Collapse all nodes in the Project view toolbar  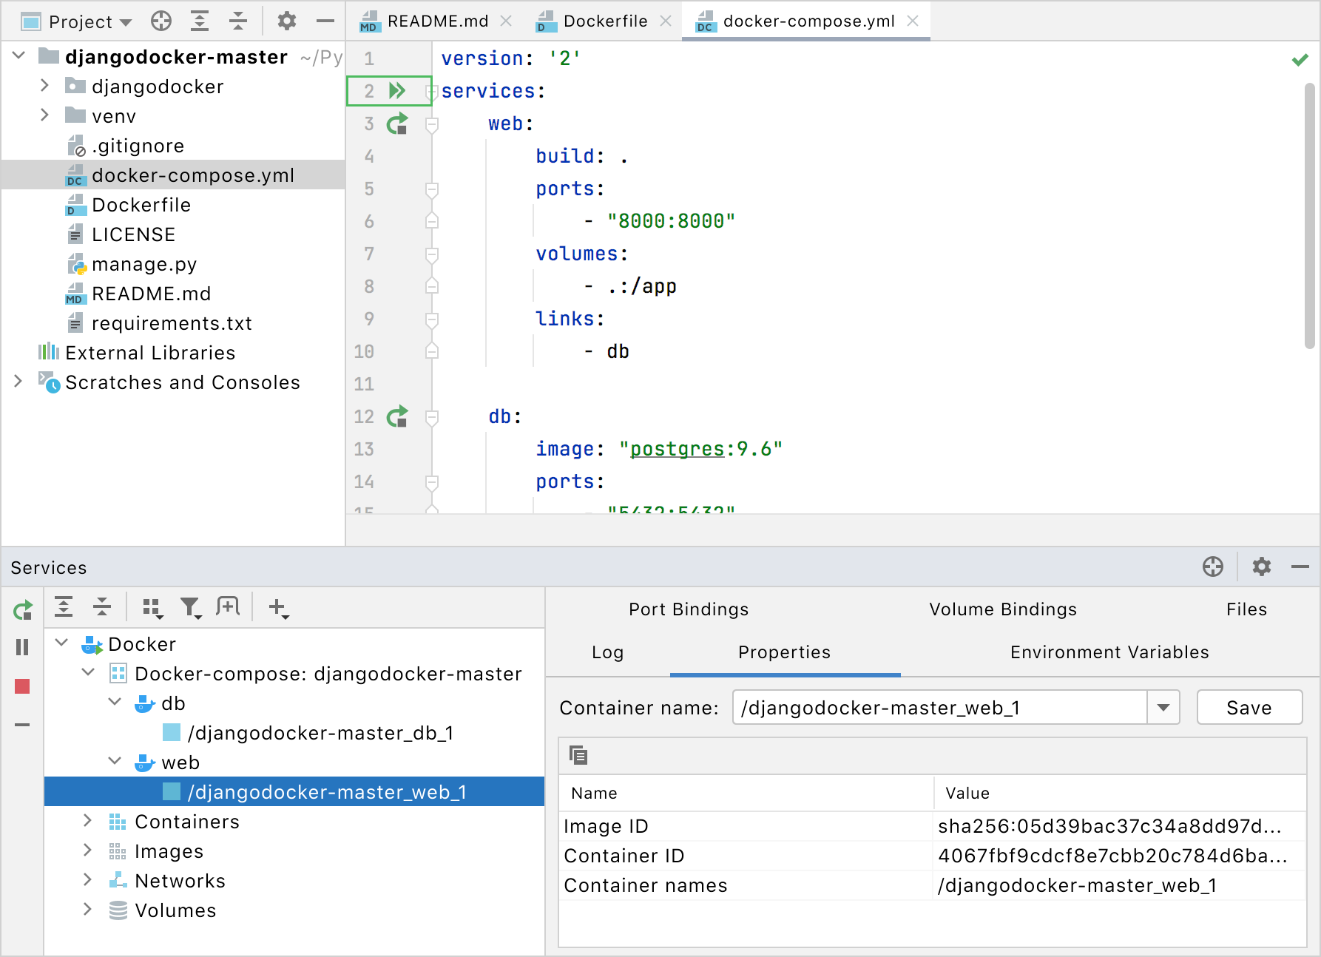[x=237, y=21]
